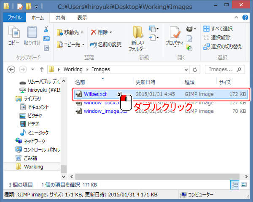The width and height of the screenshot is (253, 202).
Task: Click the Copy (コピー) ribbon icon
Action: coord(14,32)
